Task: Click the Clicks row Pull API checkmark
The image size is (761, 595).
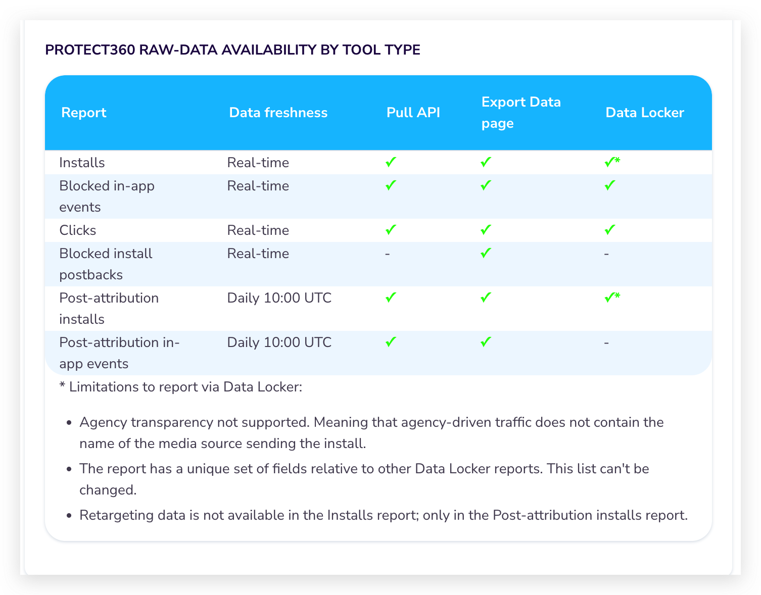Action: click(x=390, y=230)
